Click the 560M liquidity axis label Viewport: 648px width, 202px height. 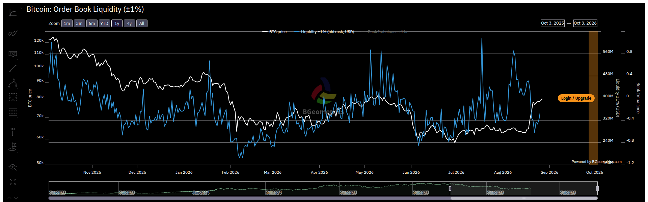608,52
